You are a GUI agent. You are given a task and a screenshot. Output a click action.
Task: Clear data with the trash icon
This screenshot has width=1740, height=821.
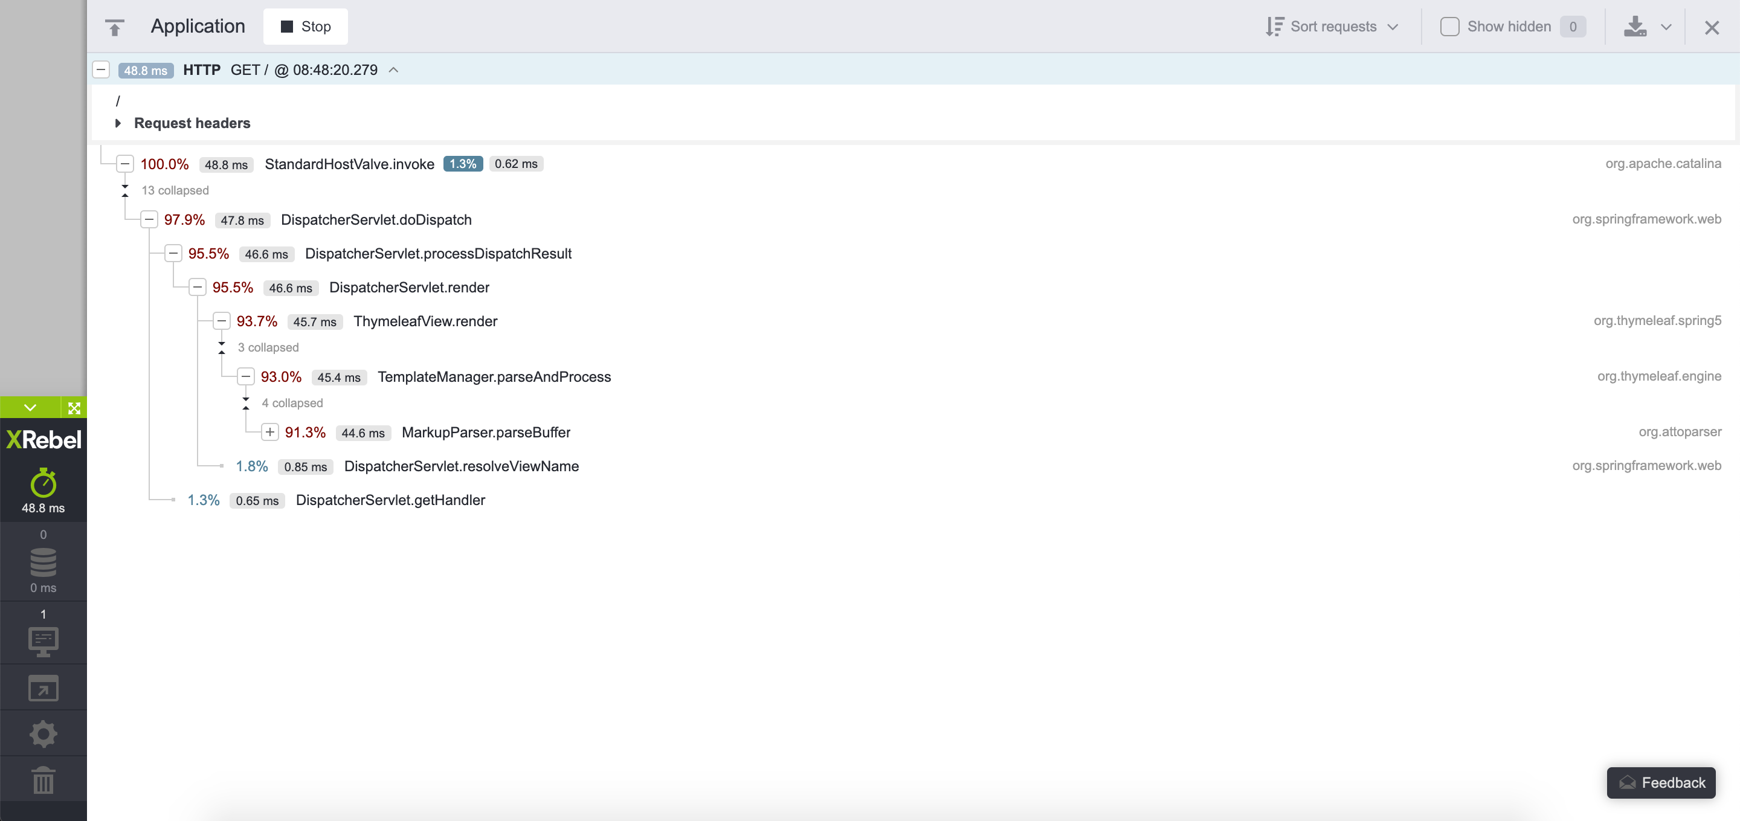pos(43,780)
